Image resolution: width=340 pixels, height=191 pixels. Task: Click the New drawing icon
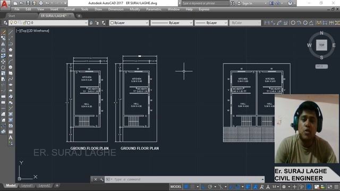click(15, 3)
